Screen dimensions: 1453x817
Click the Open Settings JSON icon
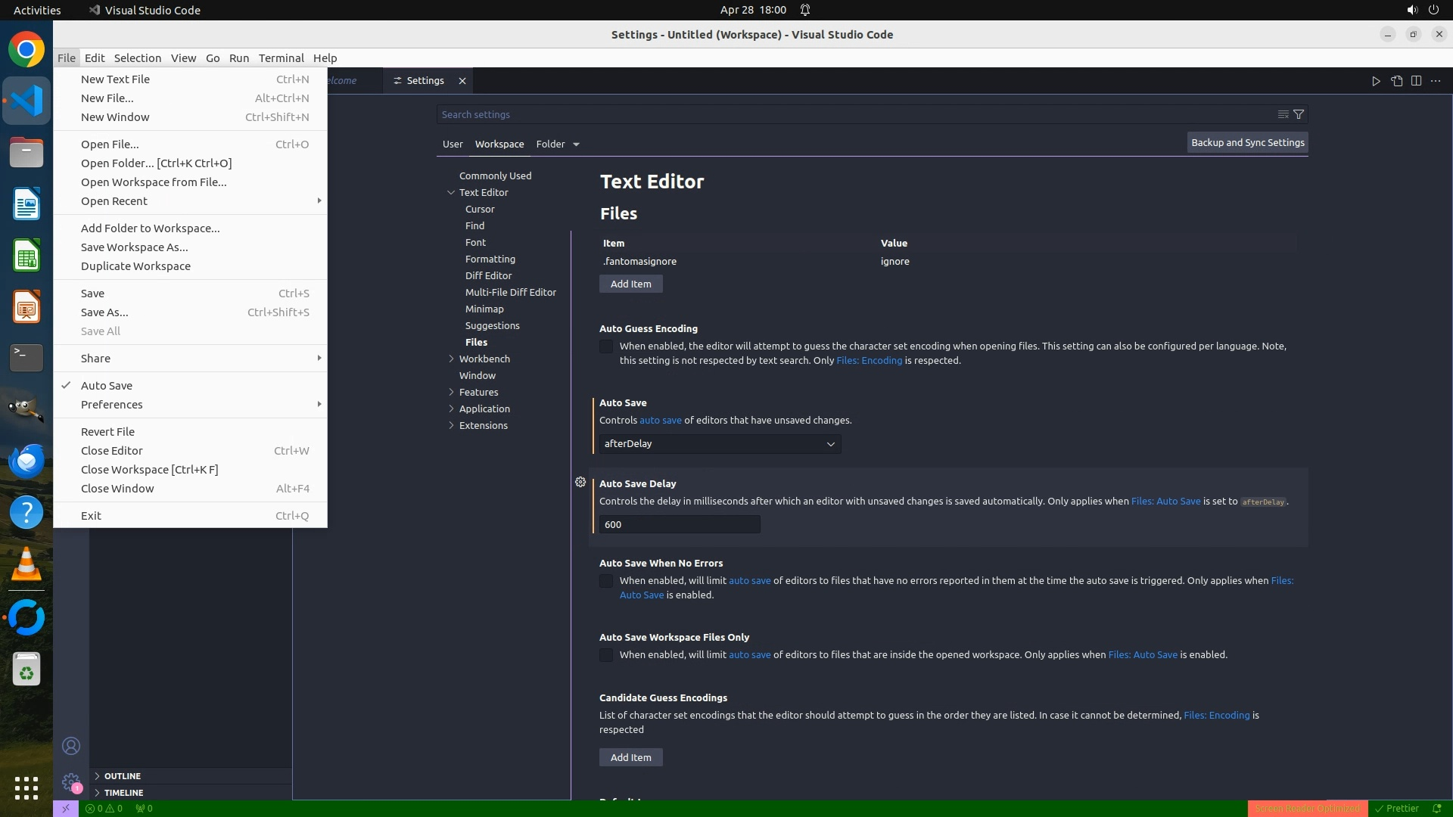[x=1396, y=81]
